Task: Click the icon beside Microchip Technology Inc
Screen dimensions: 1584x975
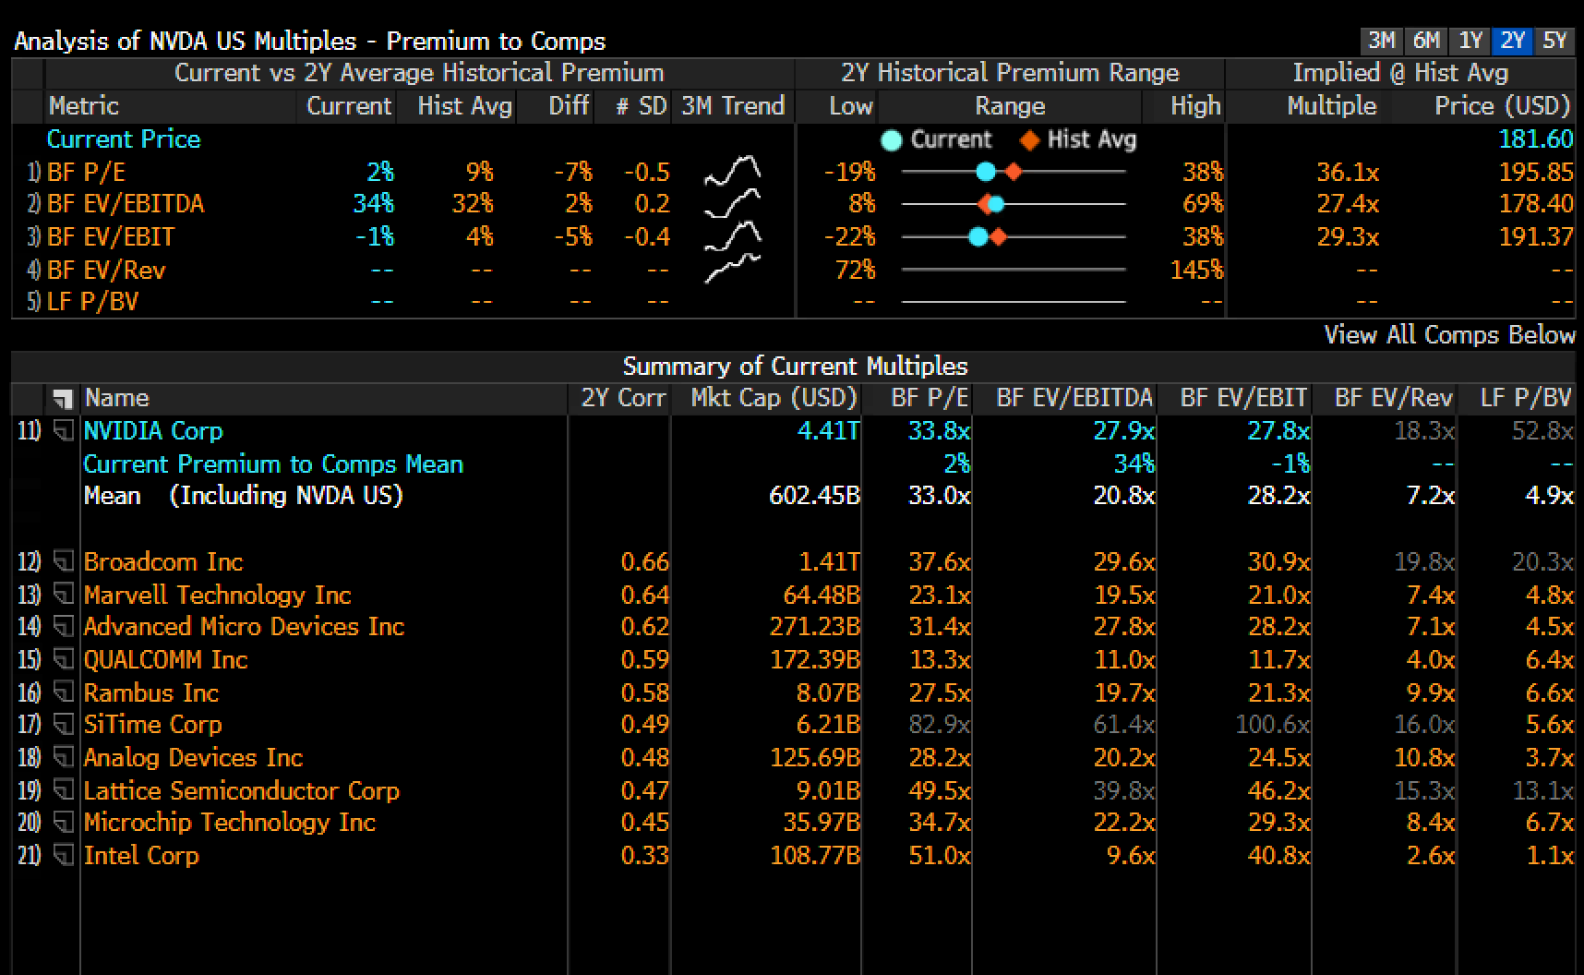Action: [x=63, y=823]
